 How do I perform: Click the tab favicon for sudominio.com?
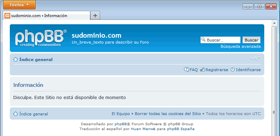[x=7, y=16]
